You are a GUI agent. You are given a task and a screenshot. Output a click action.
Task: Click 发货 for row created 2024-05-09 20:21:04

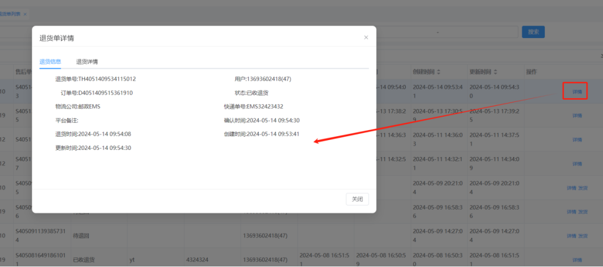[x=583, y=188]
